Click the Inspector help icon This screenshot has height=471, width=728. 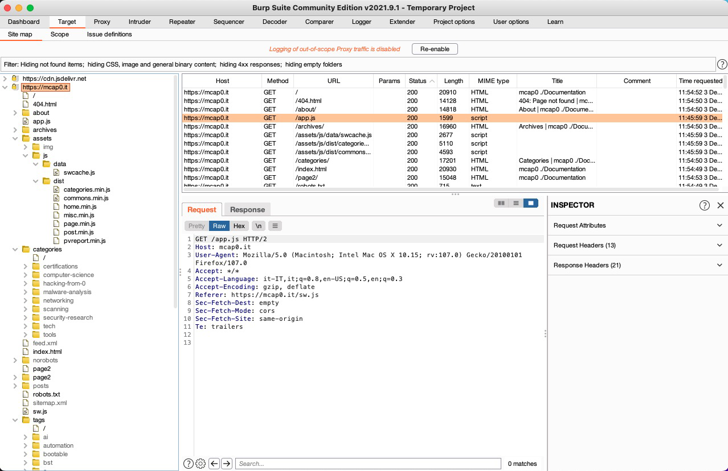click(705, 205)
